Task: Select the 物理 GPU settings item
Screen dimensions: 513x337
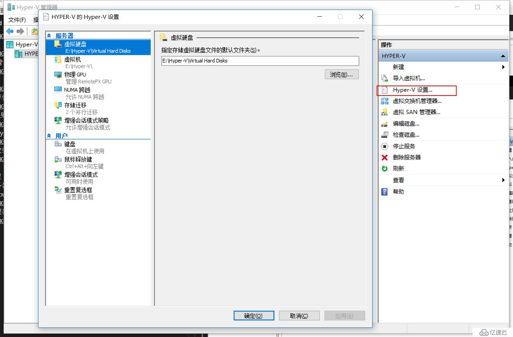Action: [98, 78]
